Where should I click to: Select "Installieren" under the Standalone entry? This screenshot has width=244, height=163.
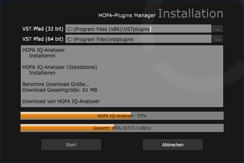point(42,73)
